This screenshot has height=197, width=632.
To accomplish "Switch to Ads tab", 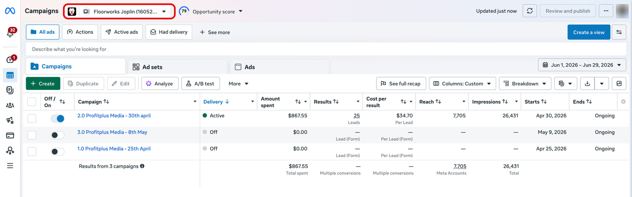I will point(280,67).
